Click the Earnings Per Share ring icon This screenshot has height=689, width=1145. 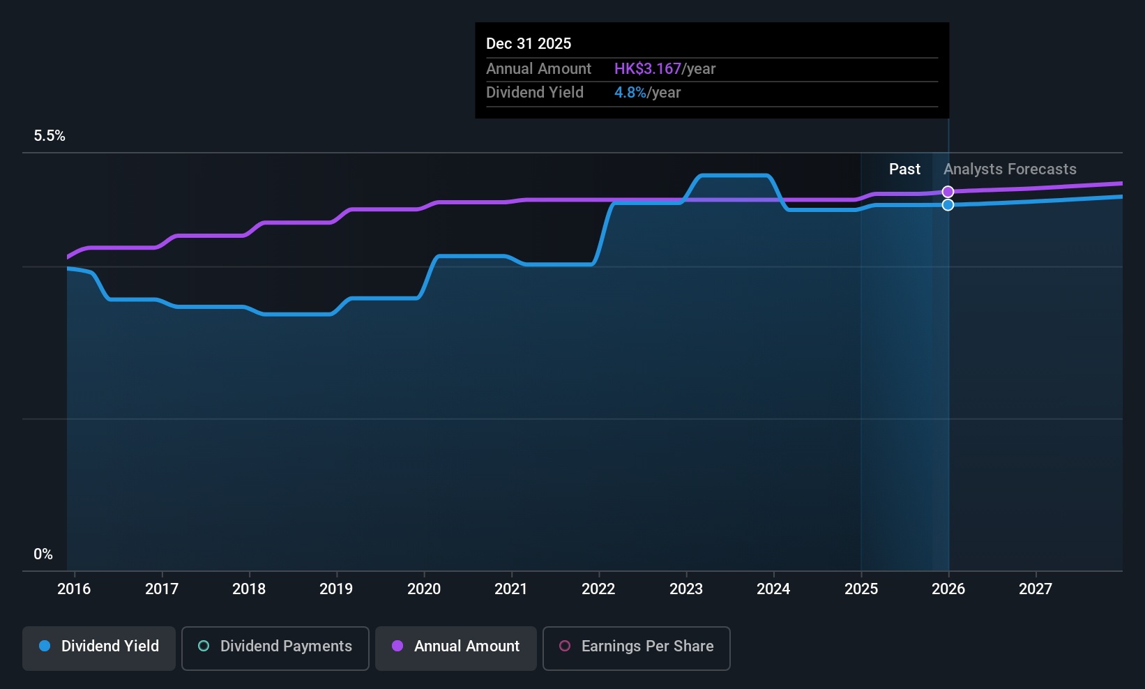565,648
